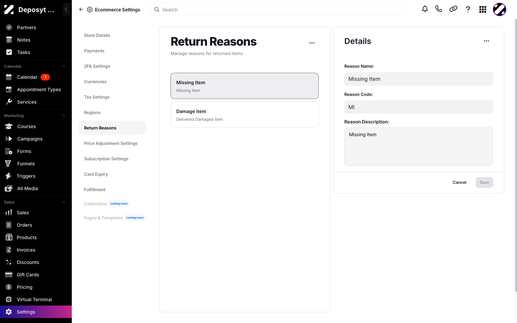The width and height of the screenshot is (517, 323).
Task: Open the apps grid launcher
Action: pos(483,9)
